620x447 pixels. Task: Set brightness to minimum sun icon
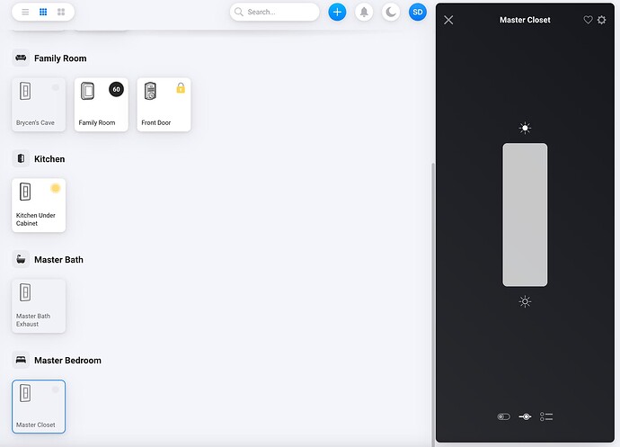click(525, 301)
